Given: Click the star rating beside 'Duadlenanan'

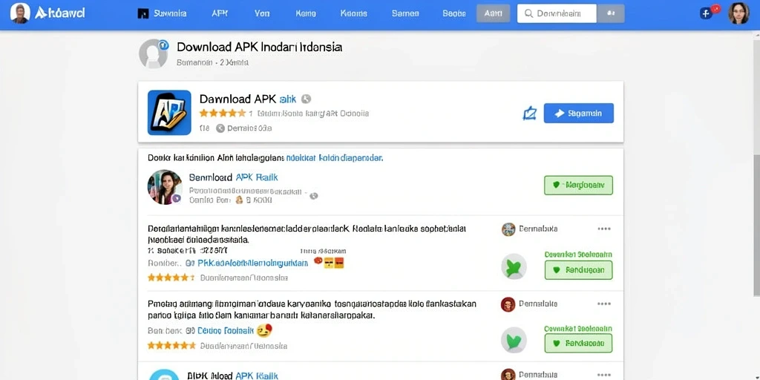Looking at the screenshot, I should click(x=171, y=346).
